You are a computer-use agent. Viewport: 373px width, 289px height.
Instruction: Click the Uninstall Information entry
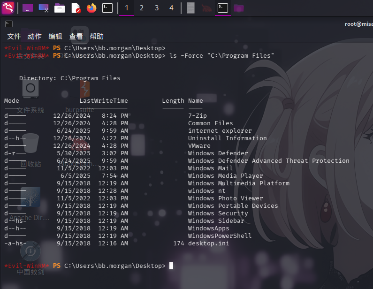coord(228,138)
